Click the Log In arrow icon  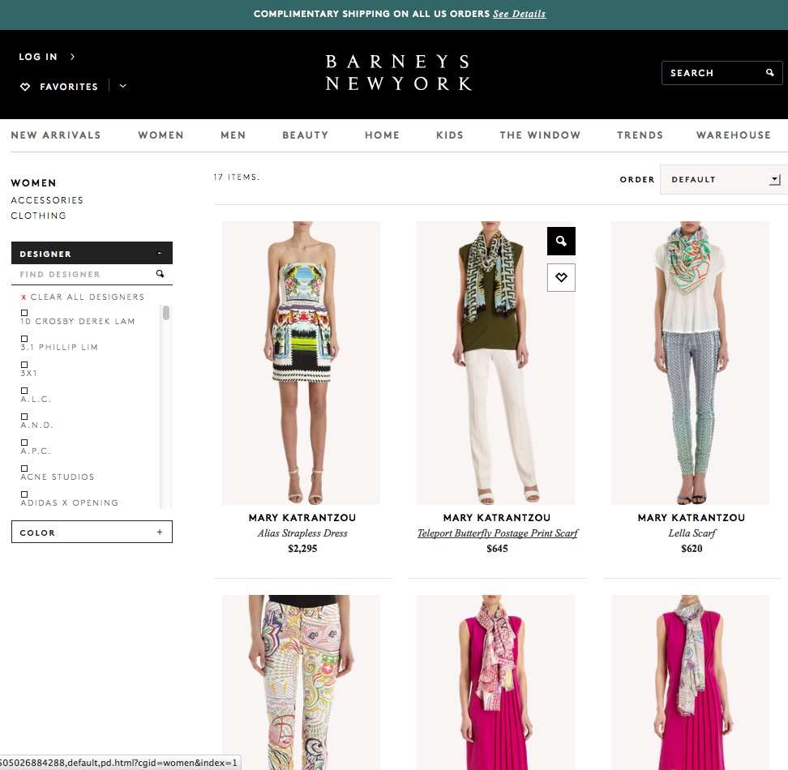click(72, 57)
